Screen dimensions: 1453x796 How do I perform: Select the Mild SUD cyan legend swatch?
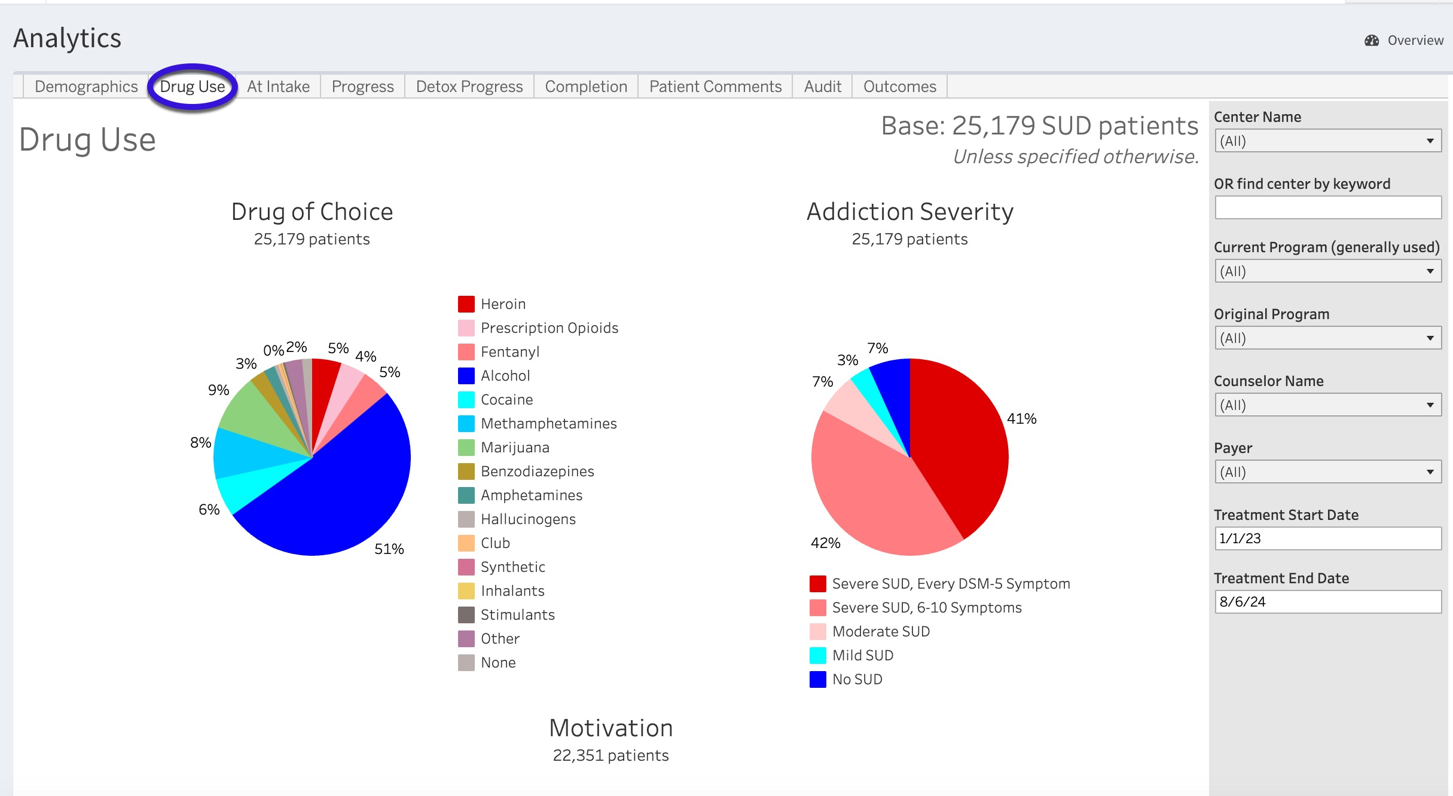817,656
